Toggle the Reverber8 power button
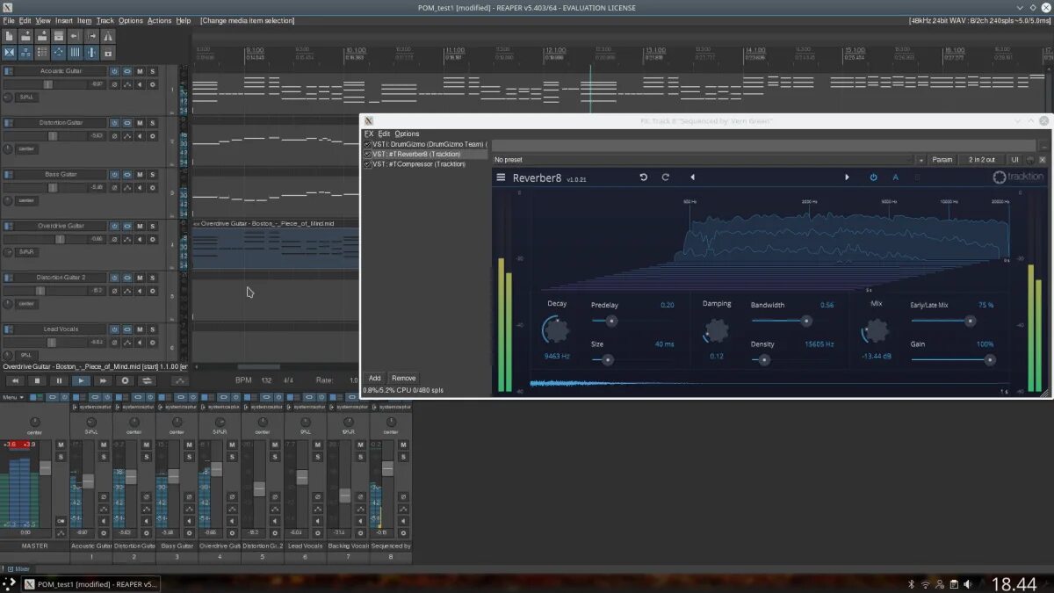The height and width of the screenshot is (593, 1054). click(x=873, y=177)
